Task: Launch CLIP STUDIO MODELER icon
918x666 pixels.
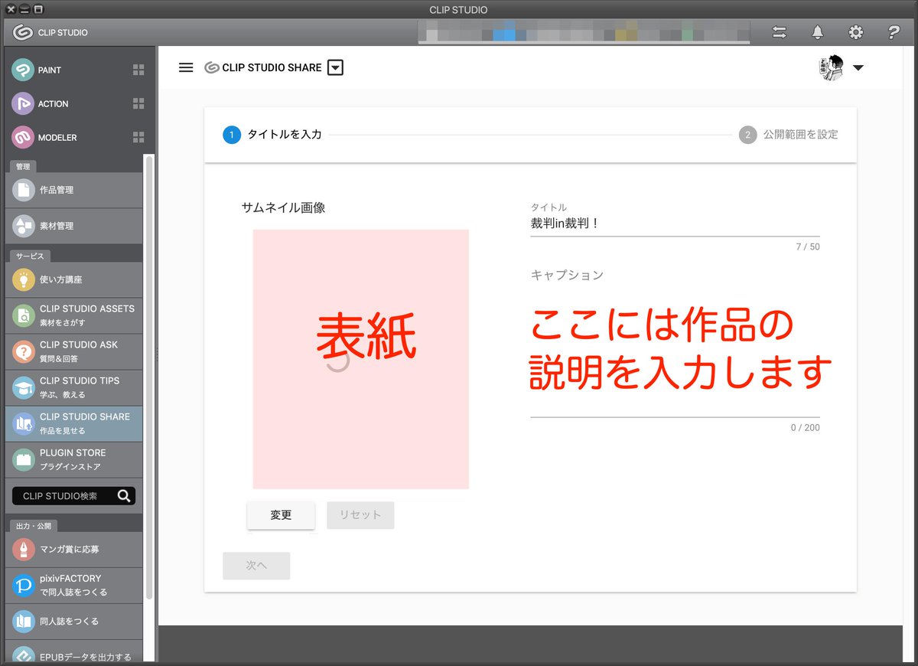Action: click(24, 137)
